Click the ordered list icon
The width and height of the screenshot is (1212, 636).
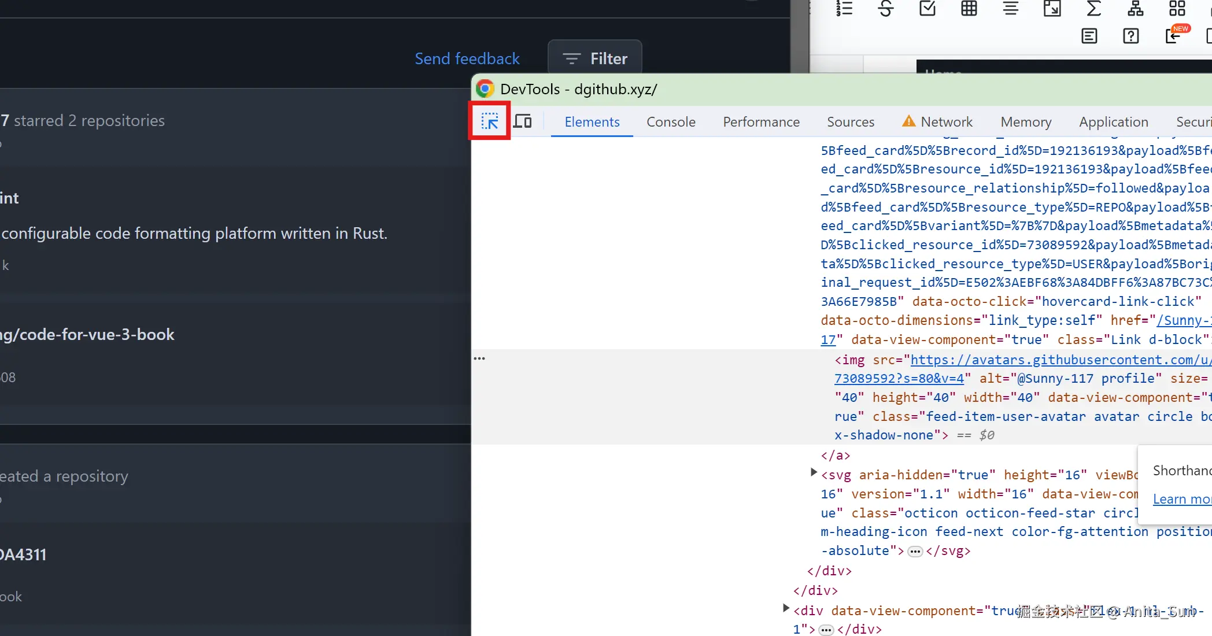pos(844,9)
